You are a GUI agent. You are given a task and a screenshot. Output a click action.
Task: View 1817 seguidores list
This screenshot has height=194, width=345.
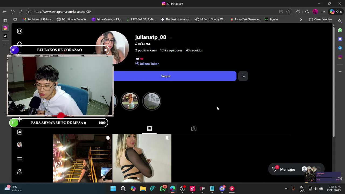pyautogui.click(x=171, y=50)
